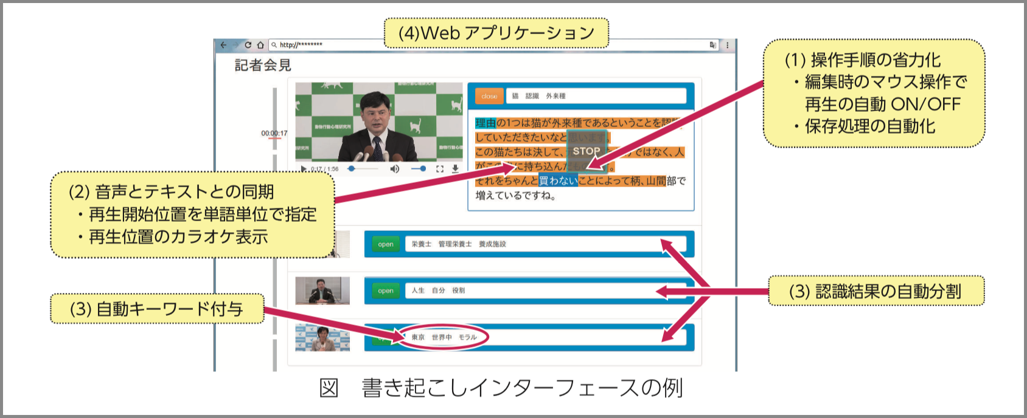Play the video with the play button
The height and width of the screenshot is (418, 1027).
tap(303, 169)
